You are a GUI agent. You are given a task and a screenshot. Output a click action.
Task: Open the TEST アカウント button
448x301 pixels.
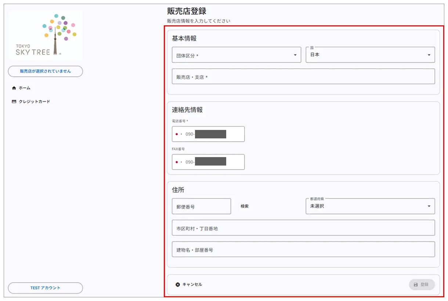(46, 288)
